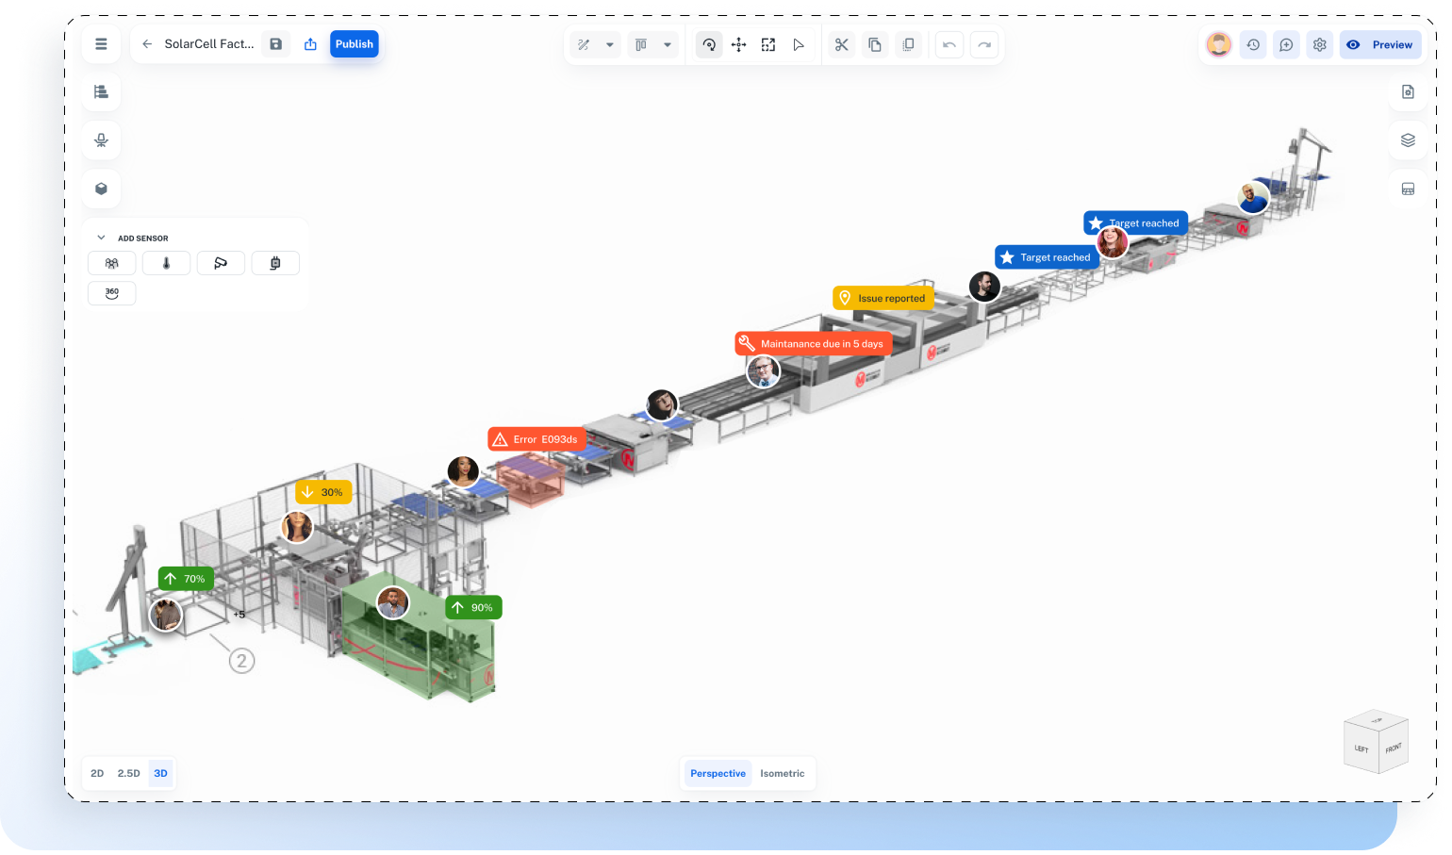Save the project with the floppy disk icon
Image resolution: width=1452 pixels, height=855 pixels.
[x=275, y=44]
